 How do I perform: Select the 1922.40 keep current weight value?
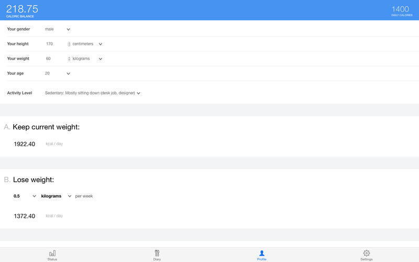coord(25,144)
